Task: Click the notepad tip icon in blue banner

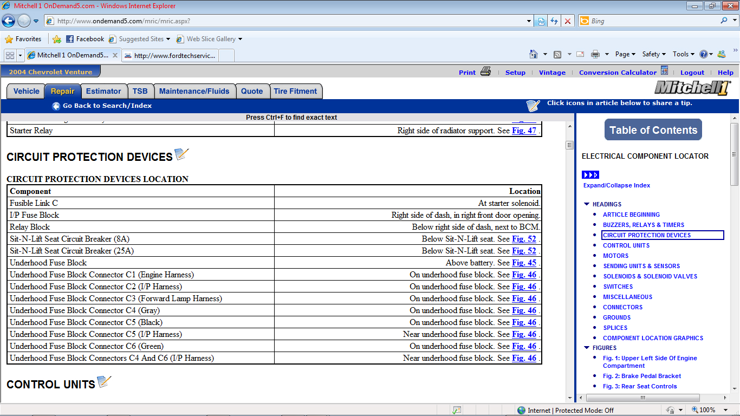Action: coord(533,106)
